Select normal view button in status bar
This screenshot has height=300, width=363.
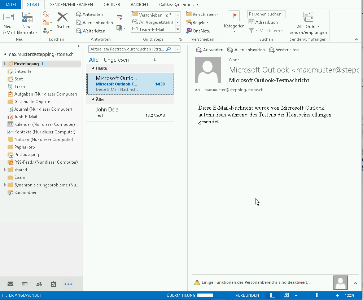(273, 295)
